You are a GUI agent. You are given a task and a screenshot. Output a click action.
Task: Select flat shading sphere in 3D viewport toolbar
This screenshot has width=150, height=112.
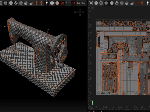[11, 3]
